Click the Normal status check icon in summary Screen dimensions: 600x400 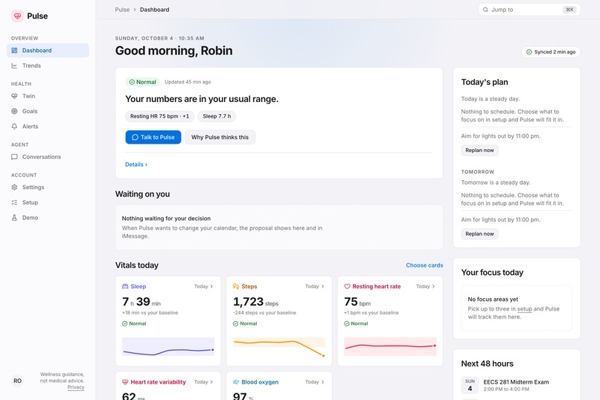[132, 82]
